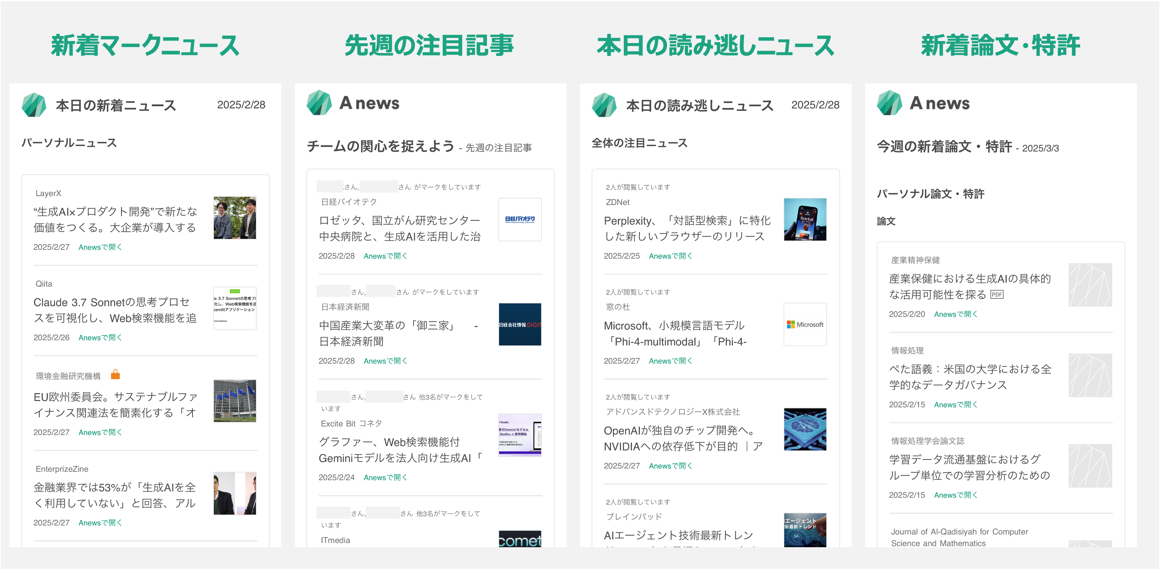Click the OpenAI chip thumbnail image
The image size is (1160, 570).
tap(805, 430)
